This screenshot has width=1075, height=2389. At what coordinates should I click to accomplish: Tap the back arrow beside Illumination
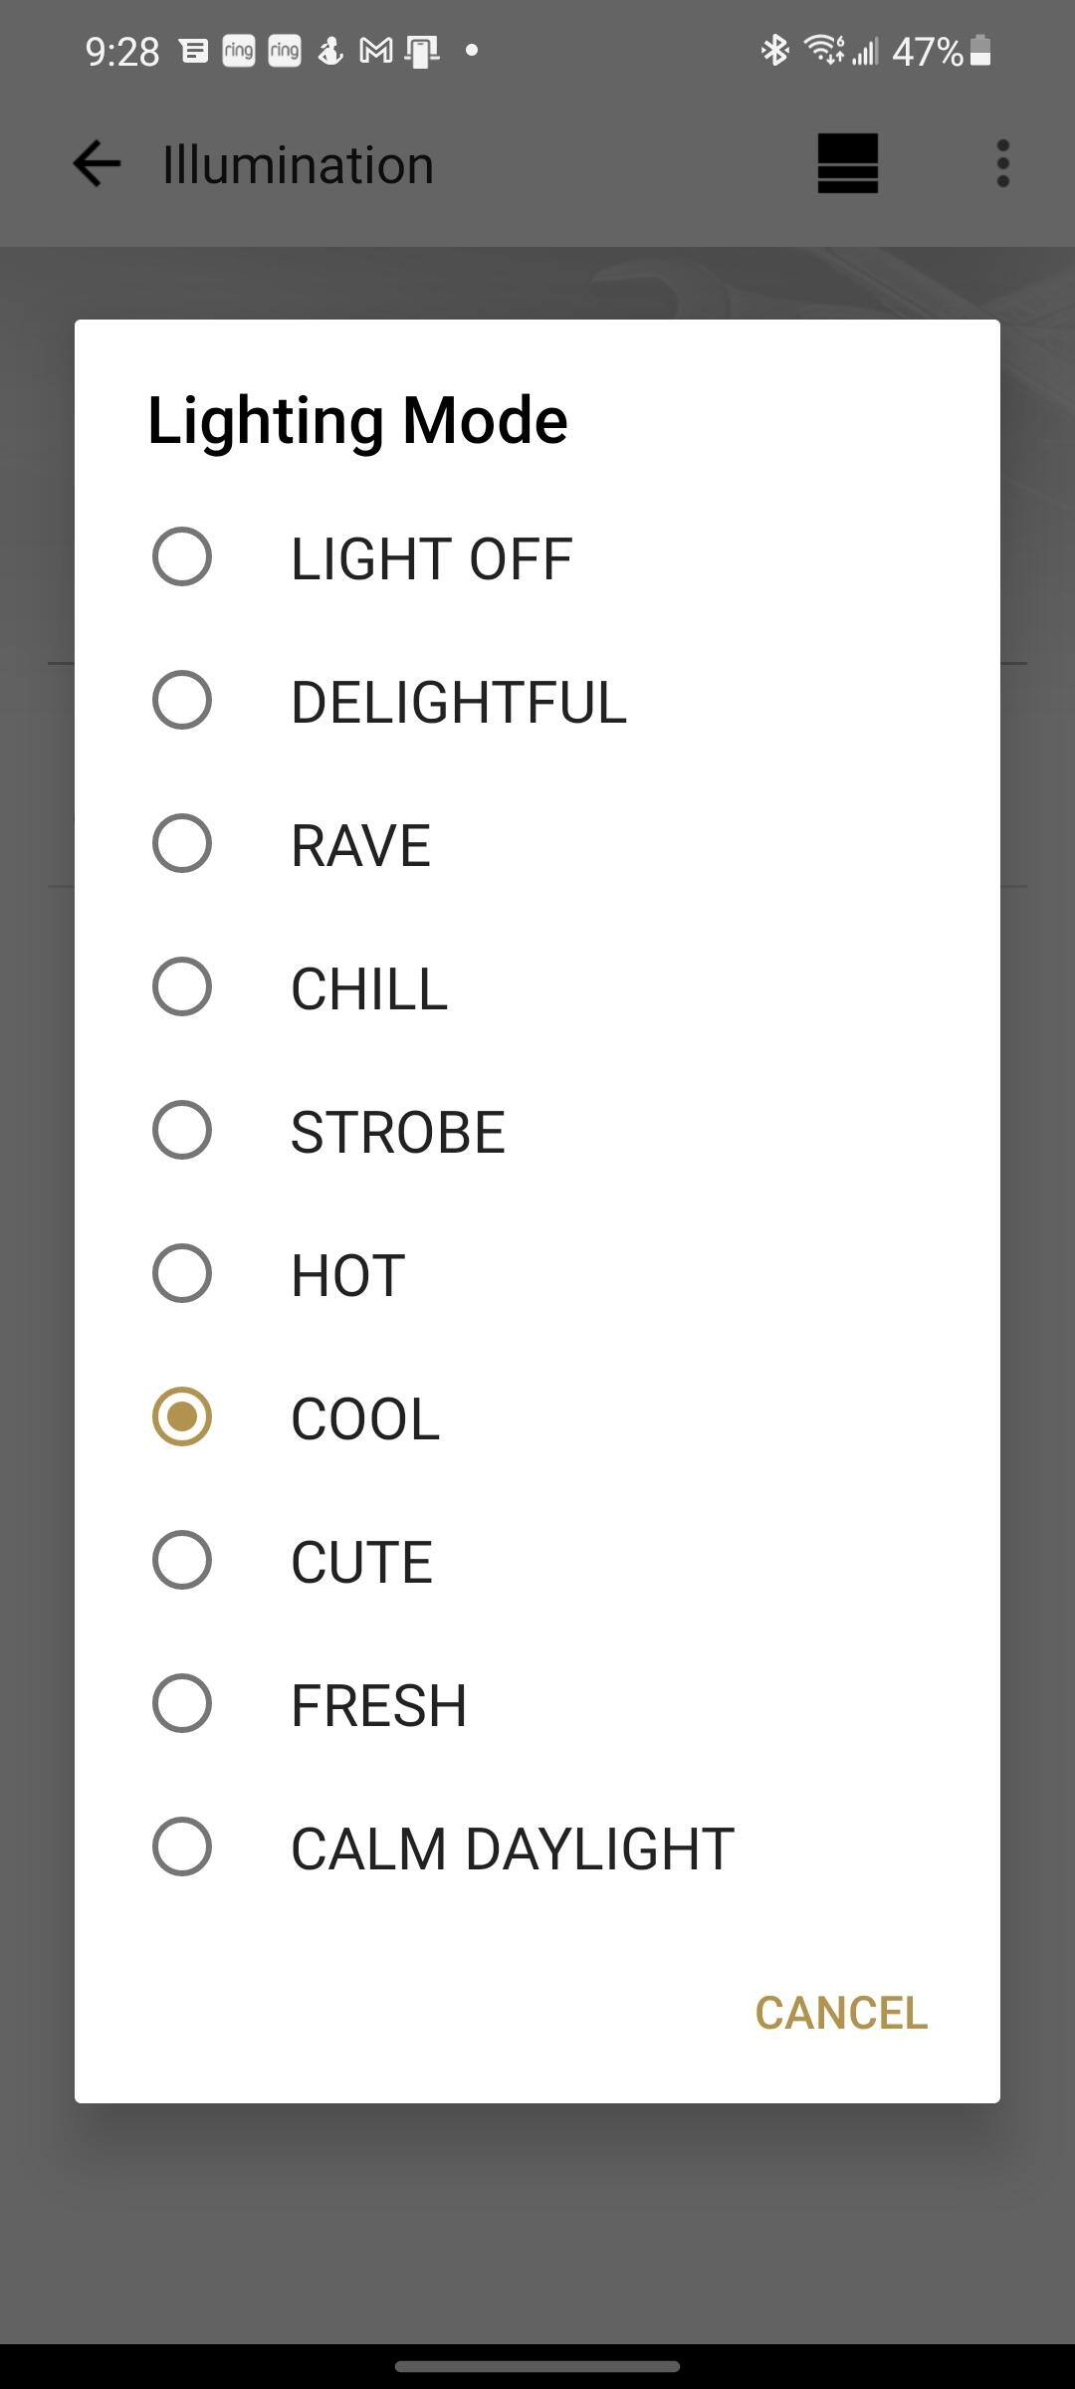tap(97, 164)
